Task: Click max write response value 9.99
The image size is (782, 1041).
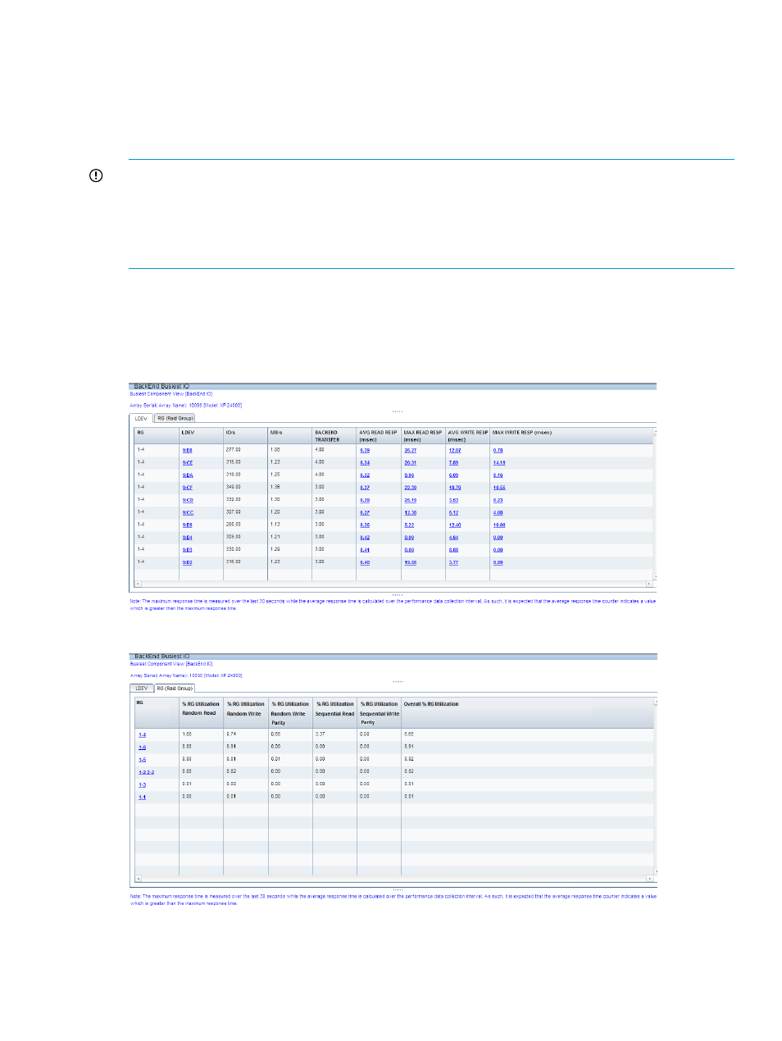Action: (x=498, y=562)
